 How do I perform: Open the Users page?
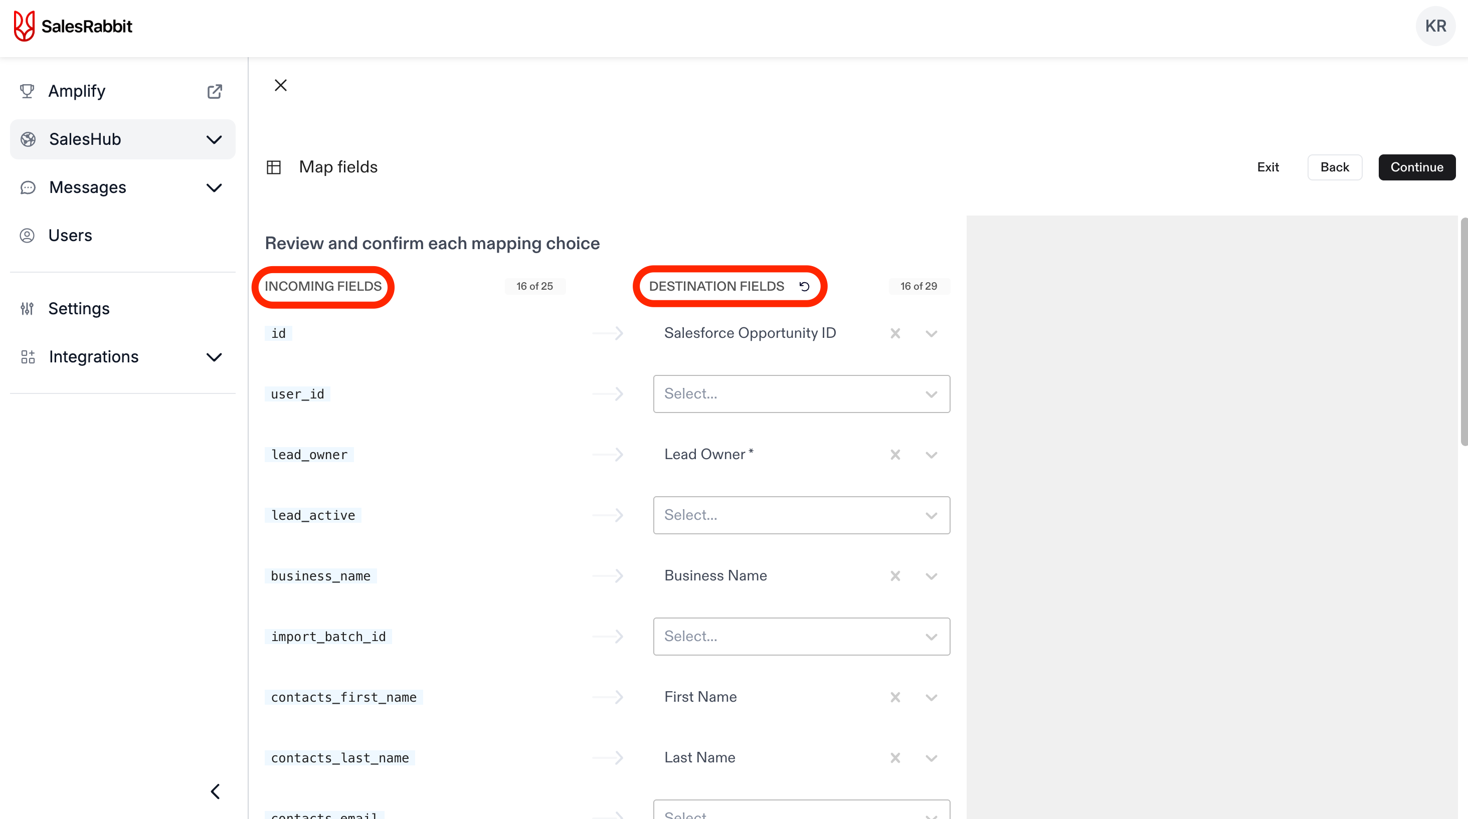(x=70, y=236)
